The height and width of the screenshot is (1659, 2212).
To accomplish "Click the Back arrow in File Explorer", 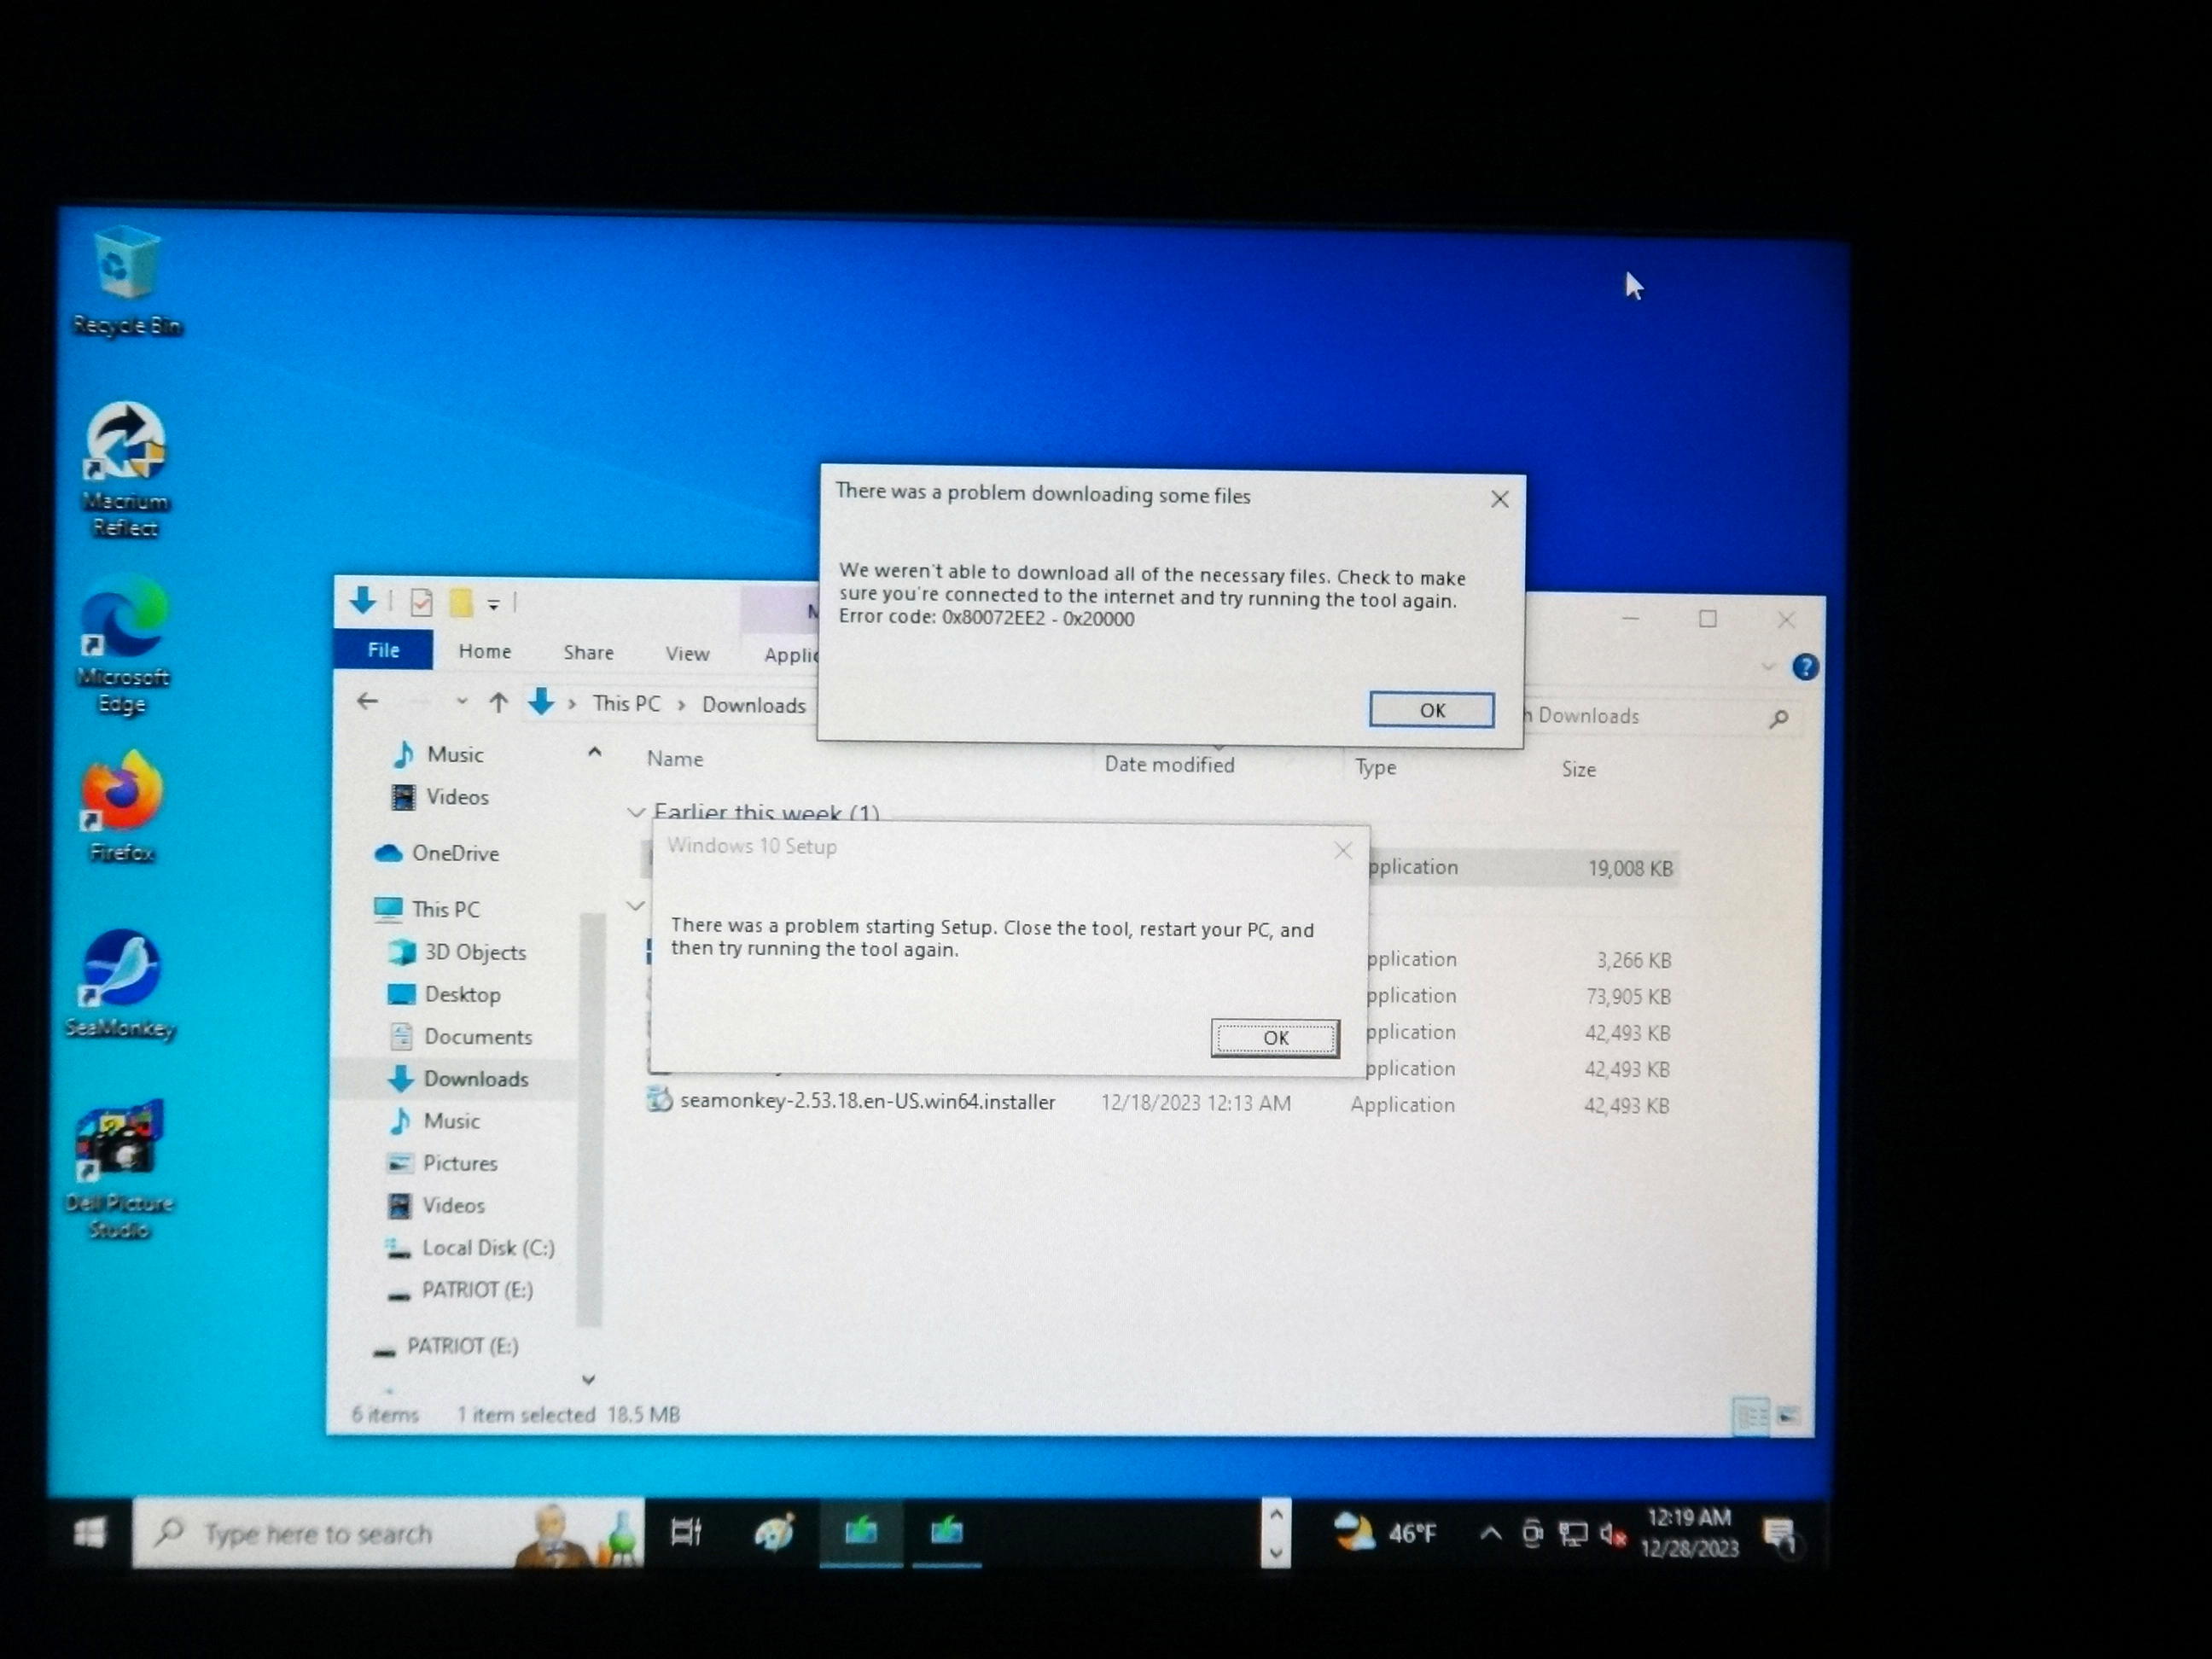I will (x=367, y=701).
